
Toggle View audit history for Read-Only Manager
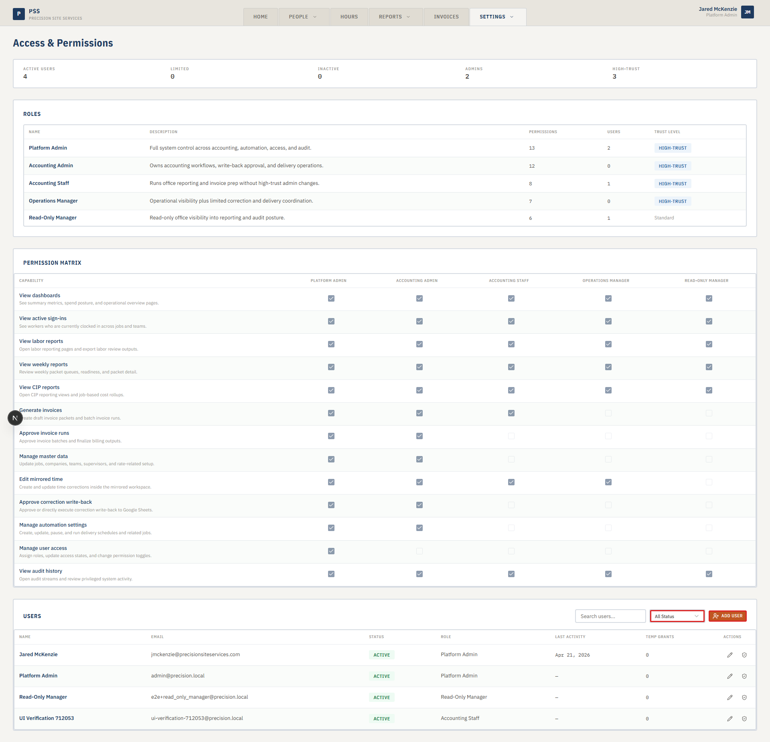709,574
